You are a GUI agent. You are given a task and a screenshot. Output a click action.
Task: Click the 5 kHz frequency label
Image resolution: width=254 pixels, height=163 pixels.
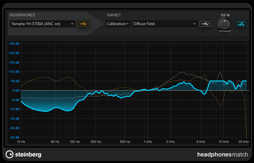point(201,142)
